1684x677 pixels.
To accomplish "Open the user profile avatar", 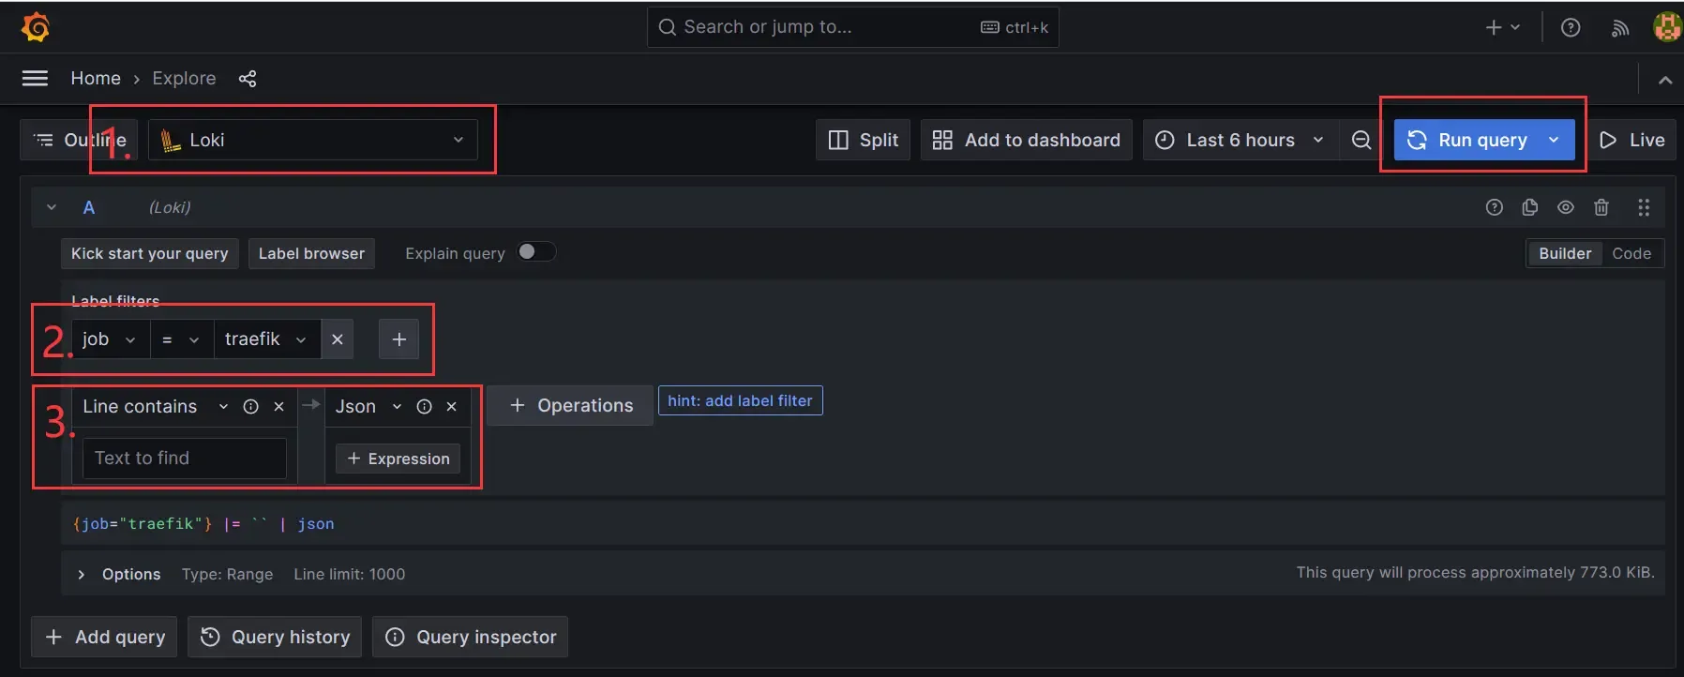I will 1667,27.
